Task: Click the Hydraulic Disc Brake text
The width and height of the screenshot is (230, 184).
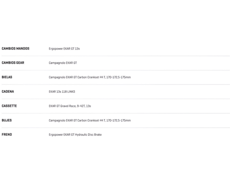Action: (x=88, y=135)
